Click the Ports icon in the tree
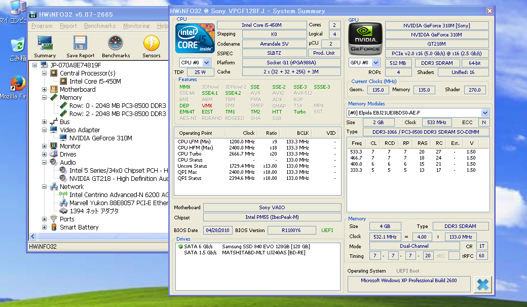Screen dimensions: 527x307 click(x=54, y=219)
